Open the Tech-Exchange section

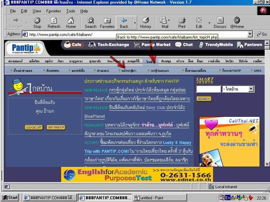tap(108, 44)
